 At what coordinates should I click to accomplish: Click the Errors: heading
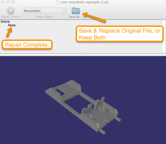tap(6, 22)
